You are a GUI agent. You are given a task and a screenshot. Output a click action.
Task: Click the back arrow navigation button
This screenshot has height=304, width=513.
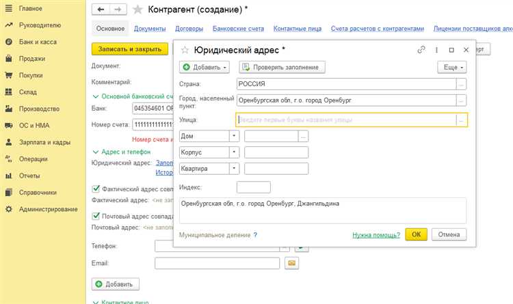point(101,9)
